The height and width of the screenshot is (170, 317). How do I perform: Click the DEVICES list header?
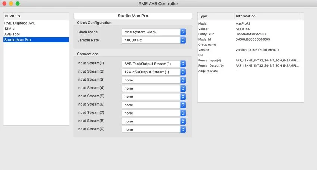(x=36, y=16)
